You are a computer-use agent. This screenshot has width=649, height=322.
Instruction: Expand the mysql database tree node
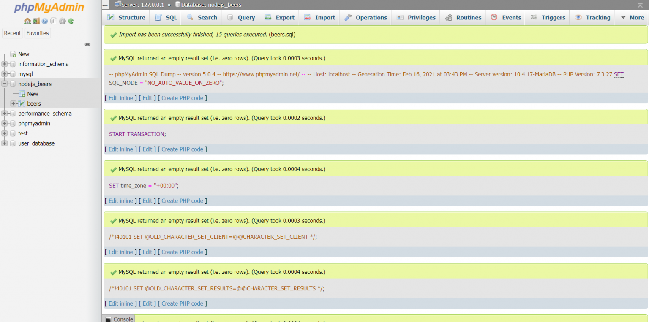(x=4, y=74)
